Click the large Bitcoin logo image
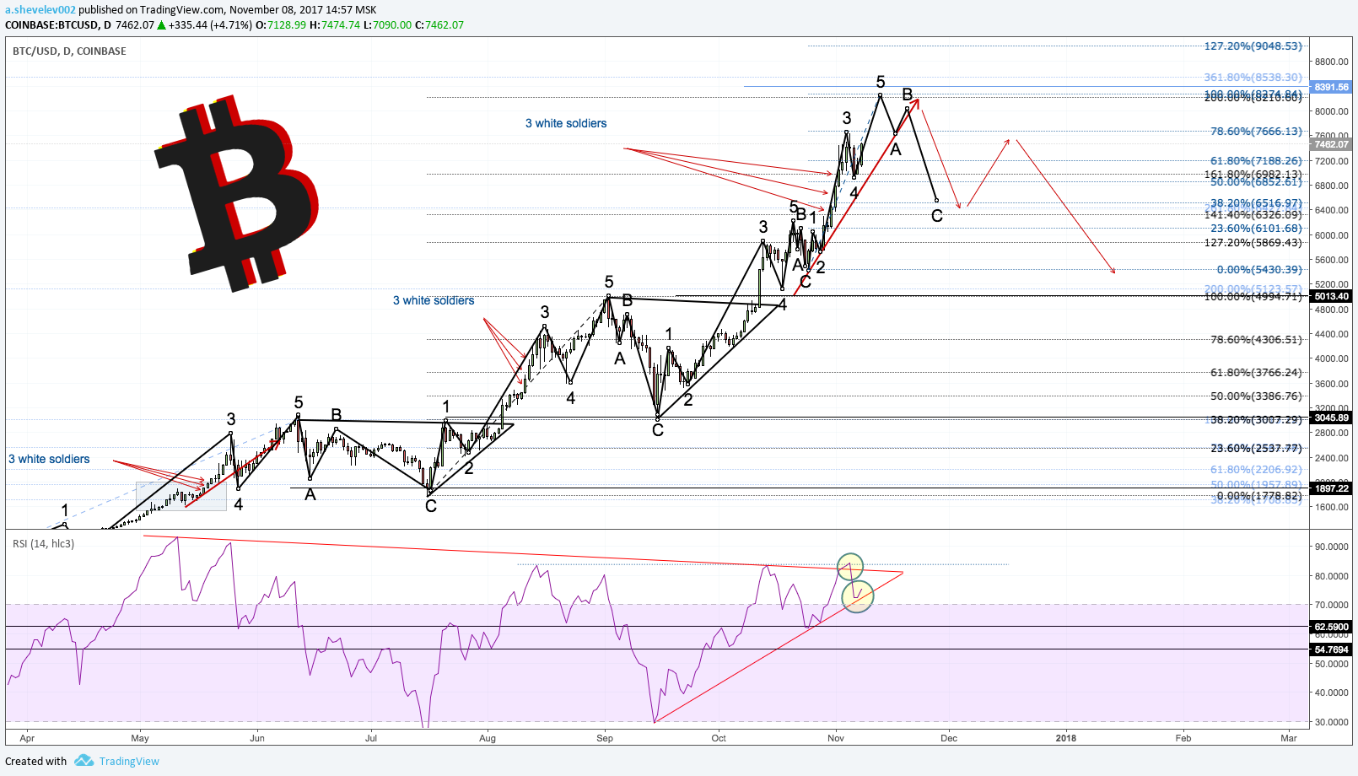The height and width of the screenshot is (776, 1358). [x=236, y=193]
